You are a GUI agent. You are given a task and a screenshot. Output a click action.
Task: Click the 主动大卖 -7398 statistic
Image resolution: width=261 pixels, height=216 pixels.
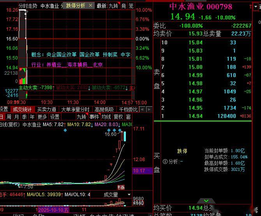(37, 88)
